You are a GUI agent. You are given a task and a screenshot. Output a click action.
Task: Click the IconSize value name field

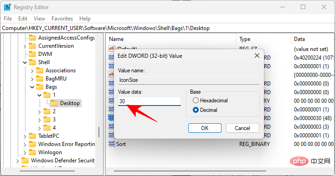[x=189, y=80]
